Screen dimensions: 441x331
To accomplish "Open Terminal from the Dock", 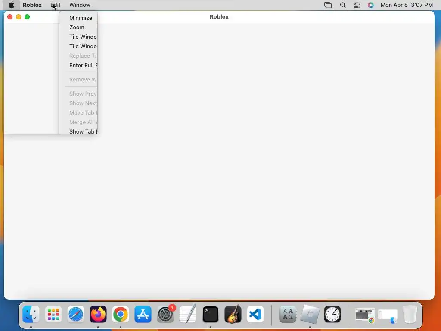I will [210, 314].
